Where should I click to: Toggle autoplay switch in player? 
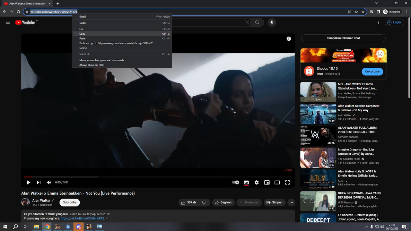click(235, 182)
